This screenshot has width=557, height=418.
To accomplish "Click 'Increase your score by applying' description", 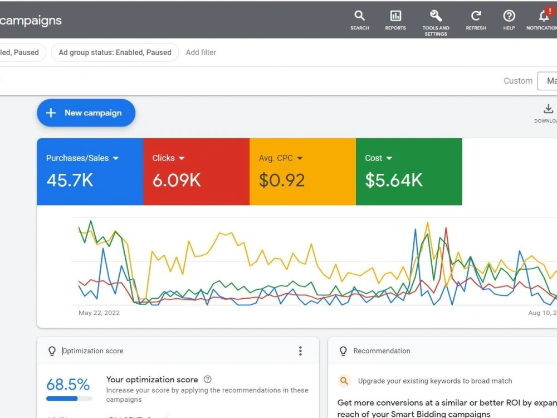I will click(x=207, y=395).
